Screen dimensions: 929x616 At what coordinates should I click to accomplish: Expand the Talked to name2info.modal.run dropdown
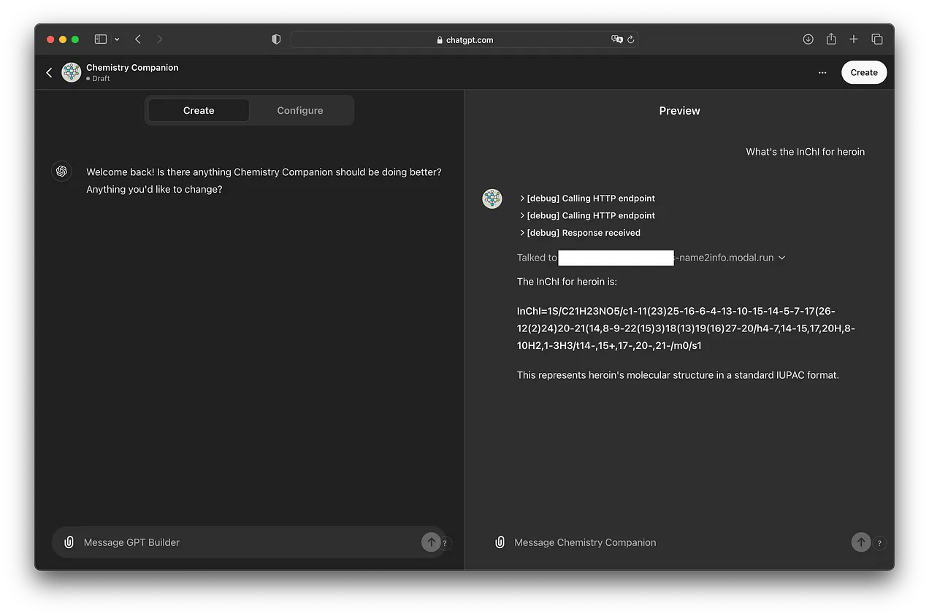(x=781, y=258)
